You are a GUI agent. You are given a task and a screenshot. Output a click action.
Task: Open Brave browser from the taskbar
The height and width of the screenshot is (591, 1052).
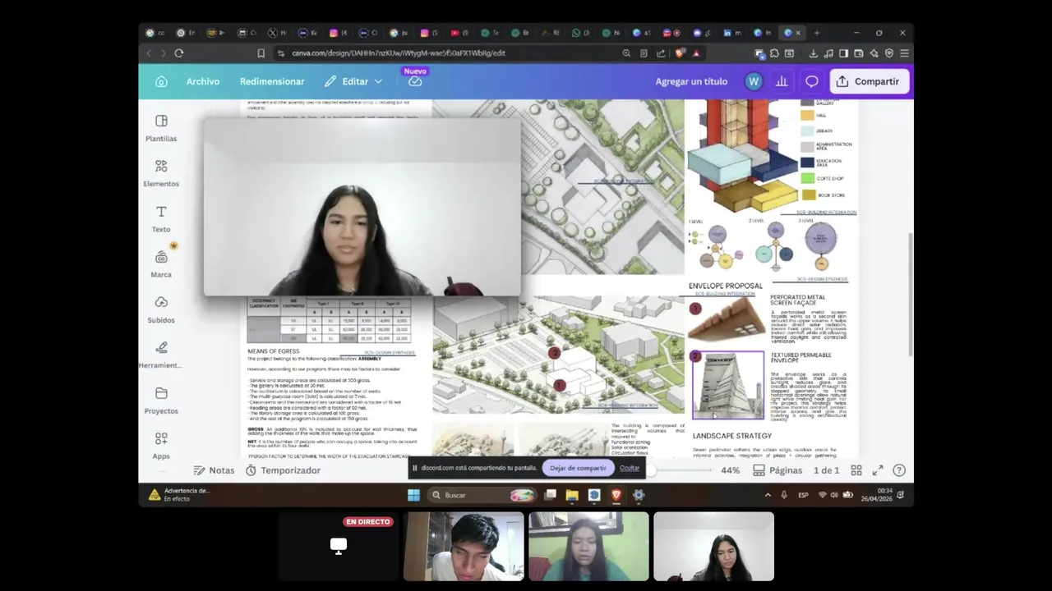click(x=616, y=495)
